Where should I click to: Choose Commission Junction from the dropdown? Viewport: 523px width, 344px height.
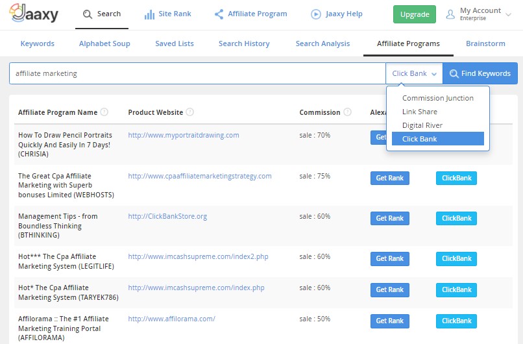[437, 98]
